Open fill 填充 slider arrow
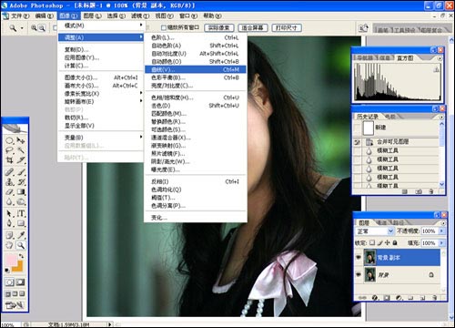The image size is (455, 328). click(441, 243)
